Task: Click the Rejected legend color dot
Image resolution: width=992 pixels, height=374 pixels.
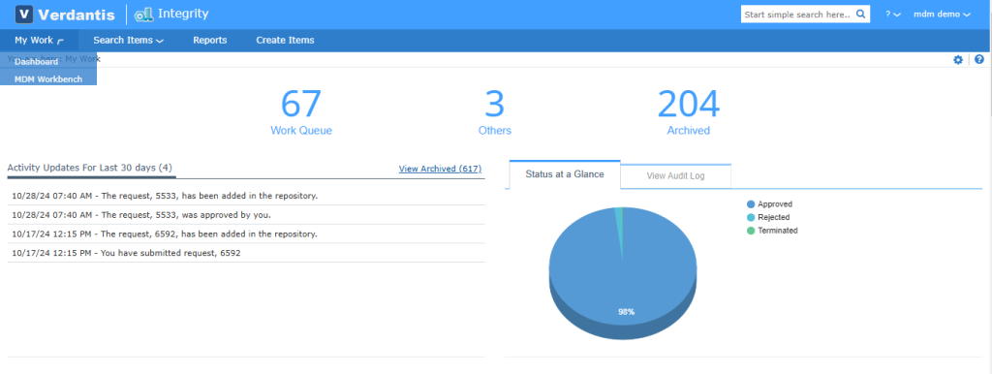Action: (x=751, y=218)
